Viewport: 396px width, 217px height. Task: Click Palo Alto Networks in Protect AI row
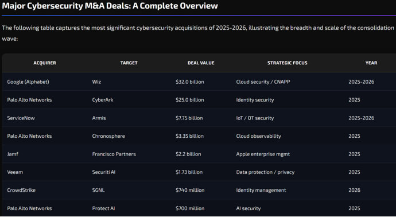pyautogui.click(x=29, y=208)
